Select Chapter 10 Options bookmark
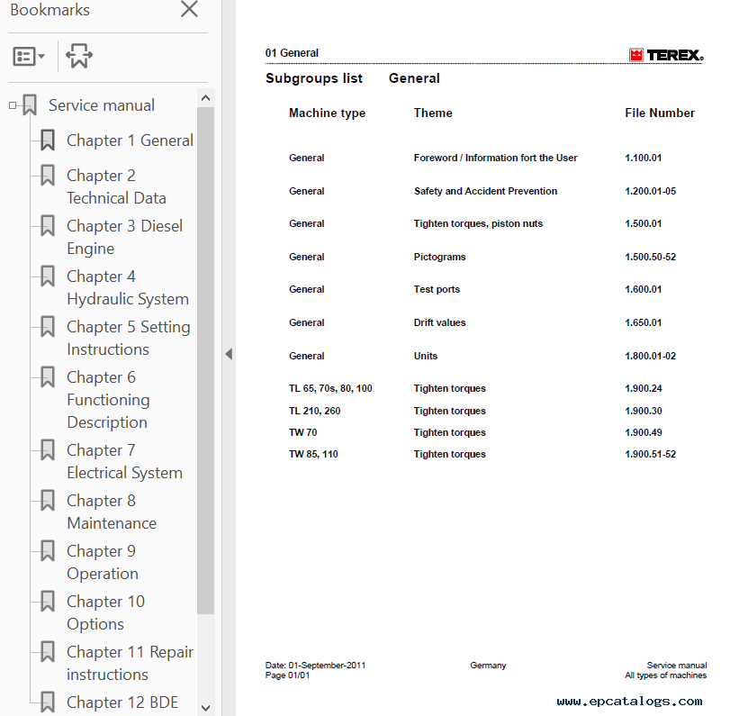The width and height of the screenshot is (748, 716). pyautogui.click(x=105, y=612)
